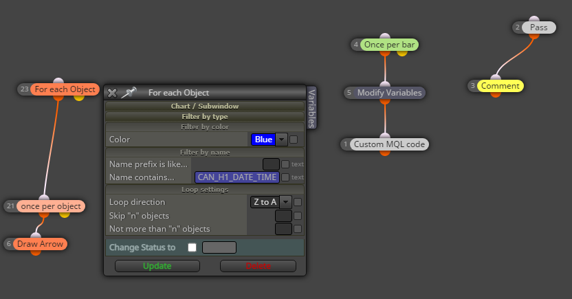
Task: Toggle the Loop direction checkbox
Action: (298, 202)
